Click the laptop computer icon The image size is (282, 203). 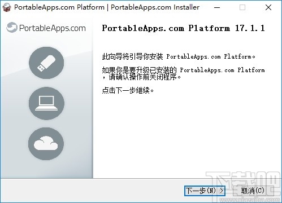46,103
